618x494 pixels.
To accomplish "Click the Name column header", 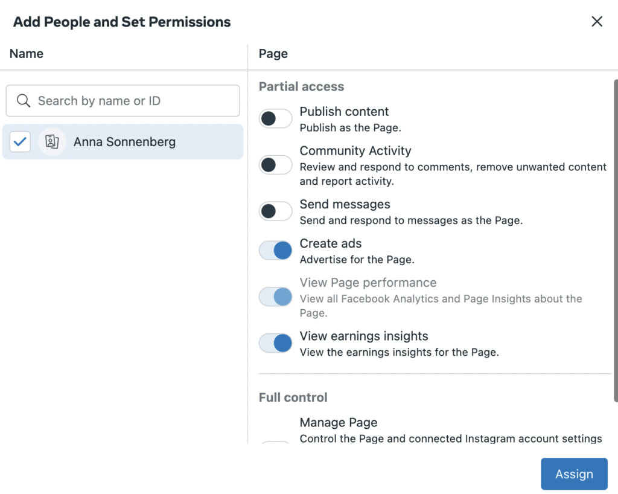I will tap(26, 53).
